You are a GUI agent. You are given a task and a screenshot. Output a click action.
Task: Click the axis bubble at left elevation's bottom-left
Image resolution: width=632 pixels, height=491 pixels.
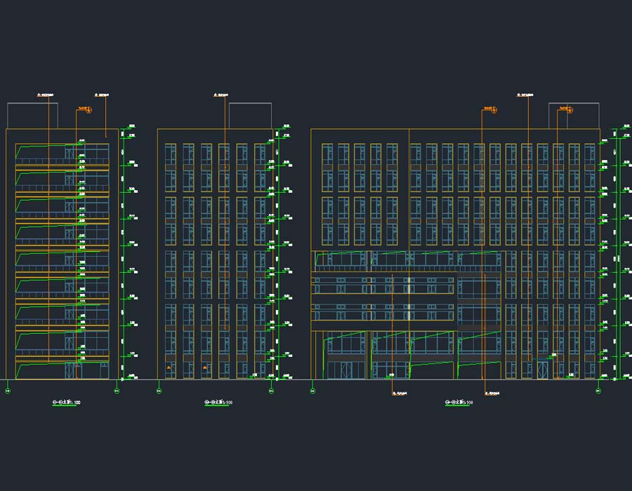click(8, 391)
